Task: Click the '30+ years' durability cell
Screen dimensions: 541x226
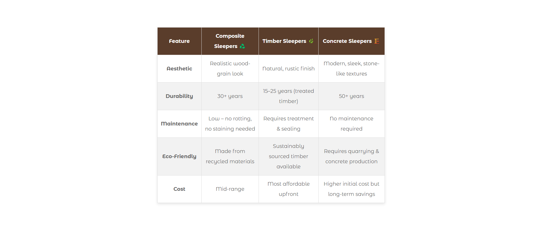Action: (x=230, y=96)
